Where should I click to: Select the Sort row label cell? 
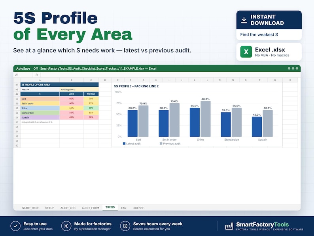pyautogui.click(x=40, y=99)
